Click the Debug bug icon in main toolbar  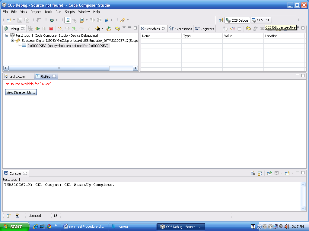pos(52,20)
